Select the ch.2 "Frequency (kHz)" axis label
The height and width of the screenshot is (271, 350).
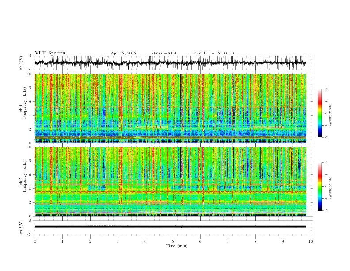(24, 176)
